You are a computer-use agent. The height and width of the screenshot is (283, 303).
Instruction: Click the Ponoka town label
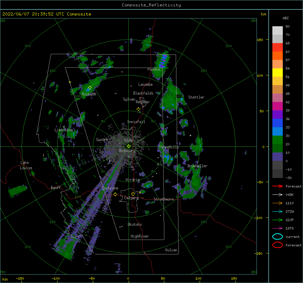click(x=154, y=69)
